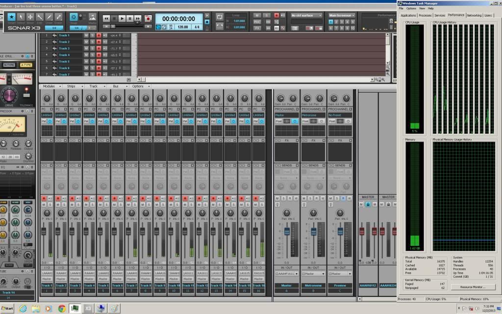The width and height of the screenshot is (502, 314).
Task: Open the Modules menu in the console
Action: pyautogui.click(x=49, y=86)
